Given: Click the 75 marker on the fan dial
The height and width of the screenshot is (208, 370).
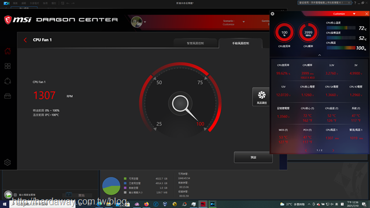Looking at the screenshot, I should (x=200, y=83).
